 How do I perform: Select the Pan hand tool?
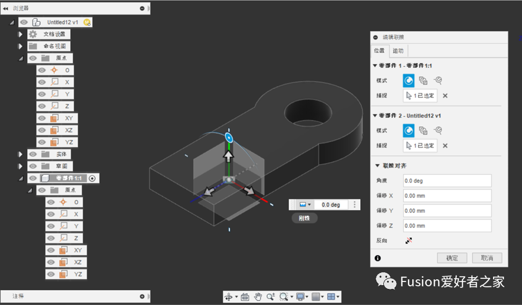click(x=258, y=296)
